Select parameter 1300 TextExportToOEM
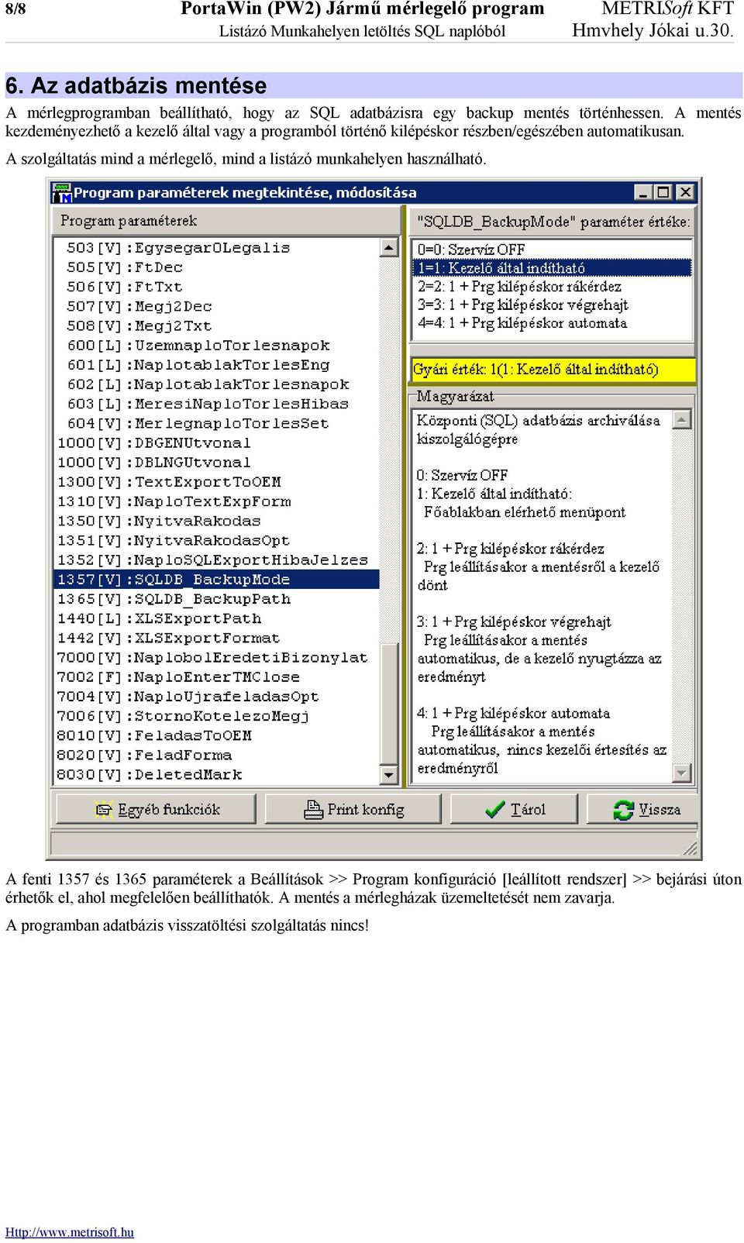Viewport: 744px width, 1243px height. click(x=217, y=482)
